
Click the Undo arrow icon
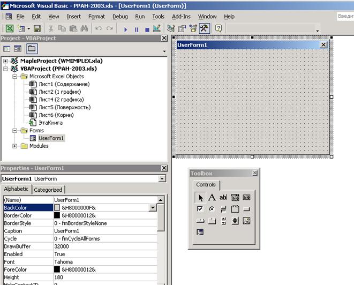99,28
